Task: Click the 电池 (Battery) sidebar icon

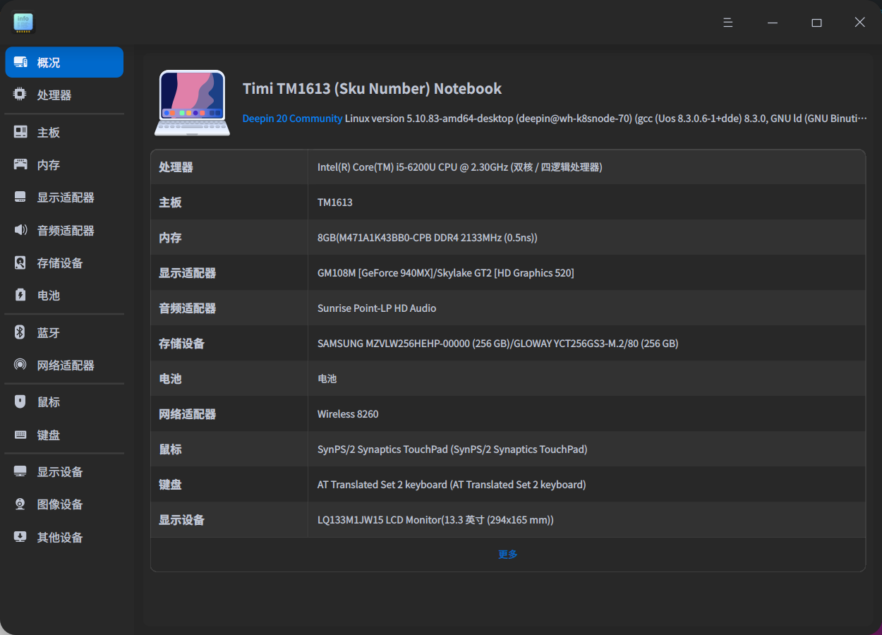Action: [19, 295]
